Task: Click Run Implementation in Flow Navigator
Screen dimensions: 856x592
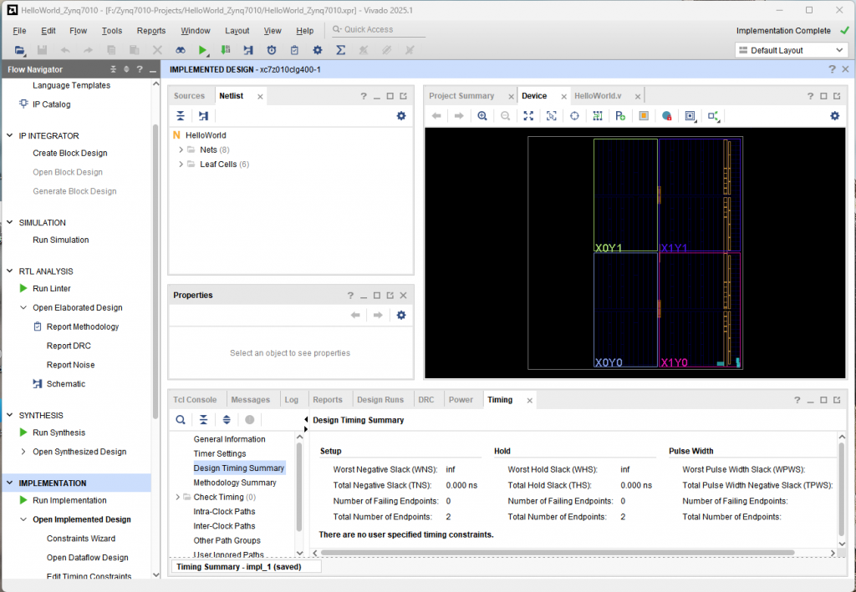Action: pos(69,500)
